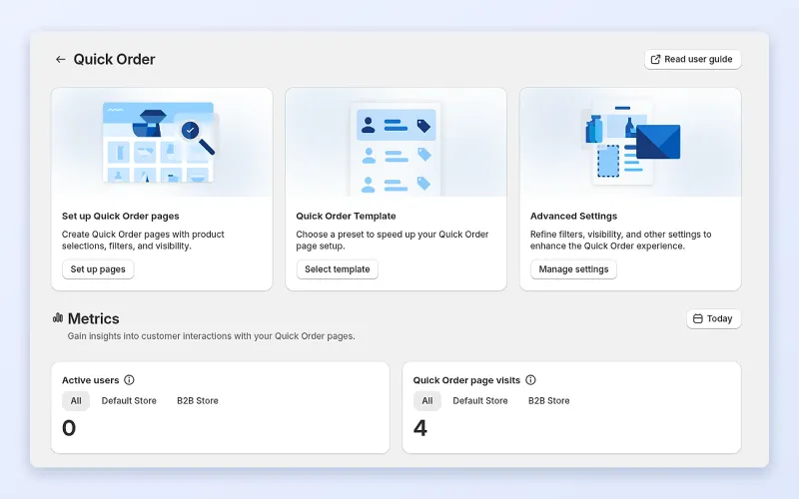Click the Quick Order Template illustration
799x499 pixels.
396,142
